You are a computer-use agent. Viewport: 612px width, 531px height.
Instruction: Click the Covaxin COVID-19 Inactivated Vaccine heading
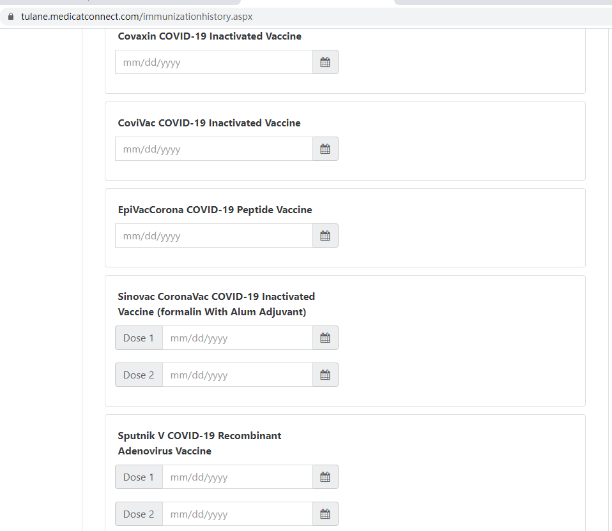pyautogui.click(x=210, y=36)
